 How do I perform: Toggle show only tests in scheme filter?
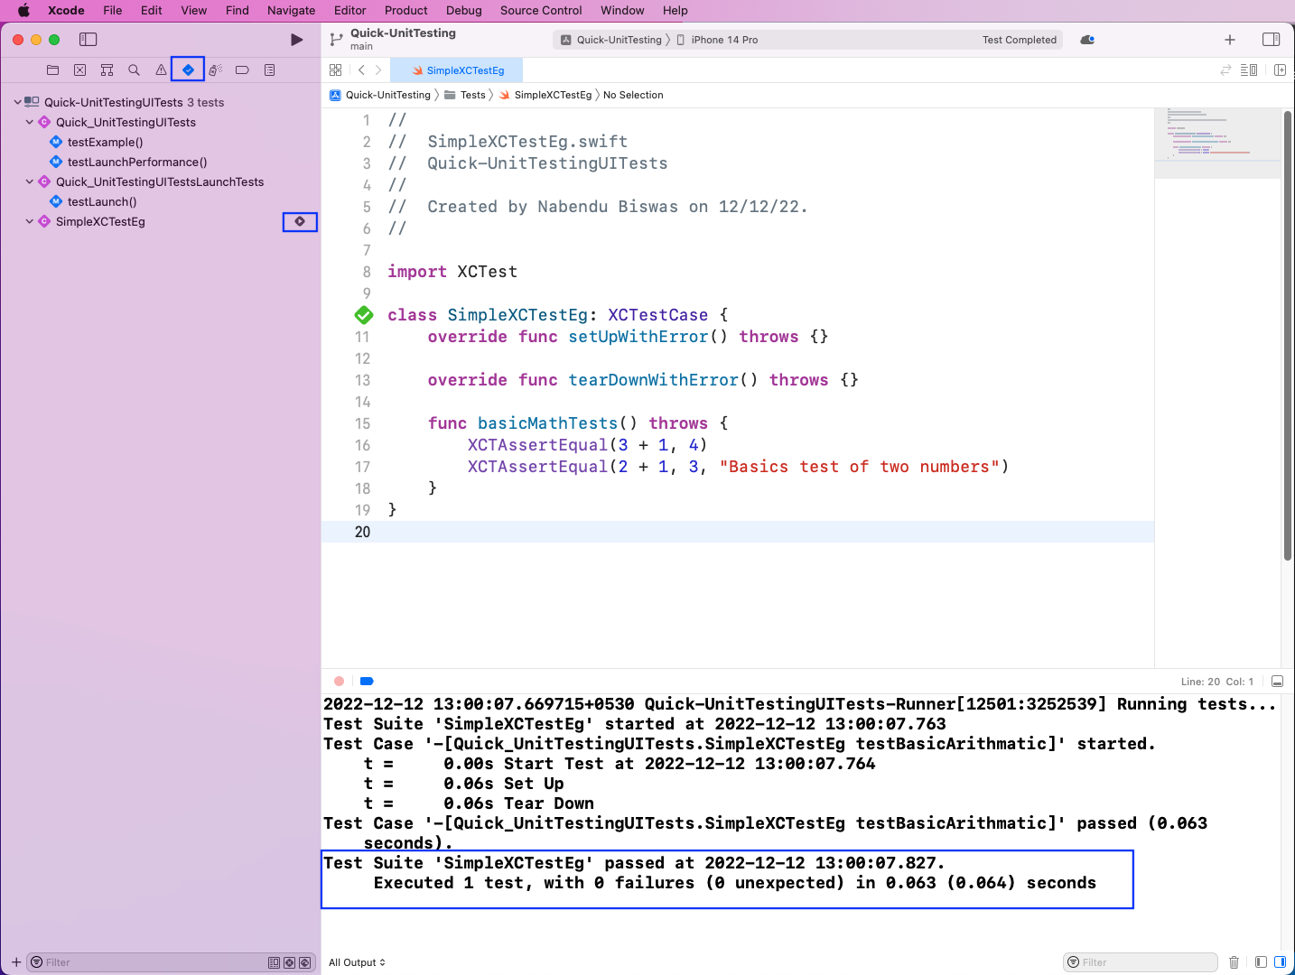(x=274, y=962)
